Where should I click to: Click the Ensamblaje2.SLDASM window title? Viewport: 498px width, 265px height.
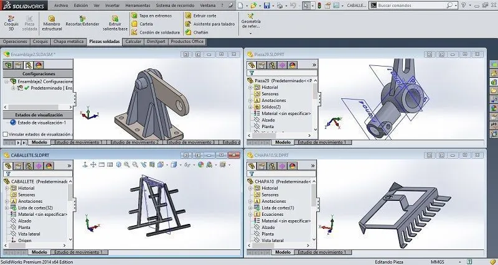point(33,54)
